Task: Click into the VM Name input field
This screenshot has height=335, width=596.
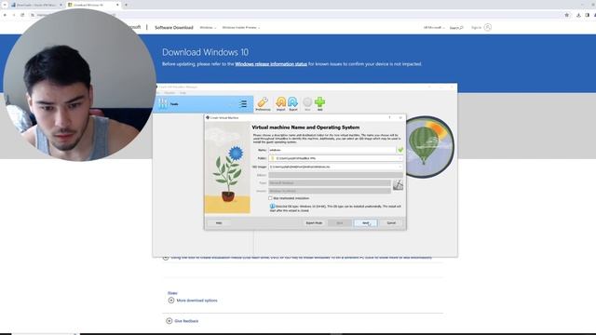Action: tap(332, 150)
